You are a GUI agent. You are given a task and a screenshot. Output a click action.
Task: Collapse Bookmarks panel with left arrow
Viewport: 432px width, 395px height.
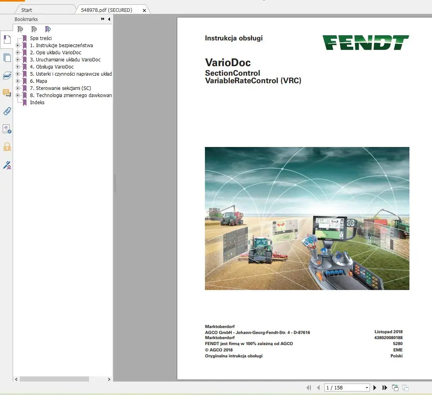[109, 19]
